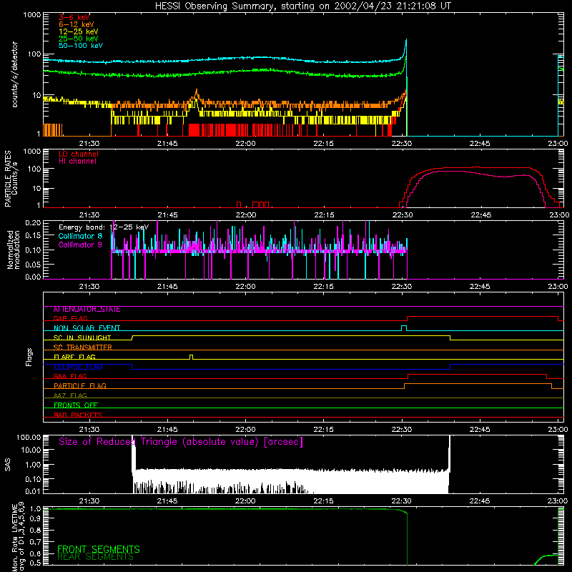Image resolution: width=572 pixels, height=572 pixels.
Task: Select the 12-25 keV legend label
Action: [x=79, y=31]
